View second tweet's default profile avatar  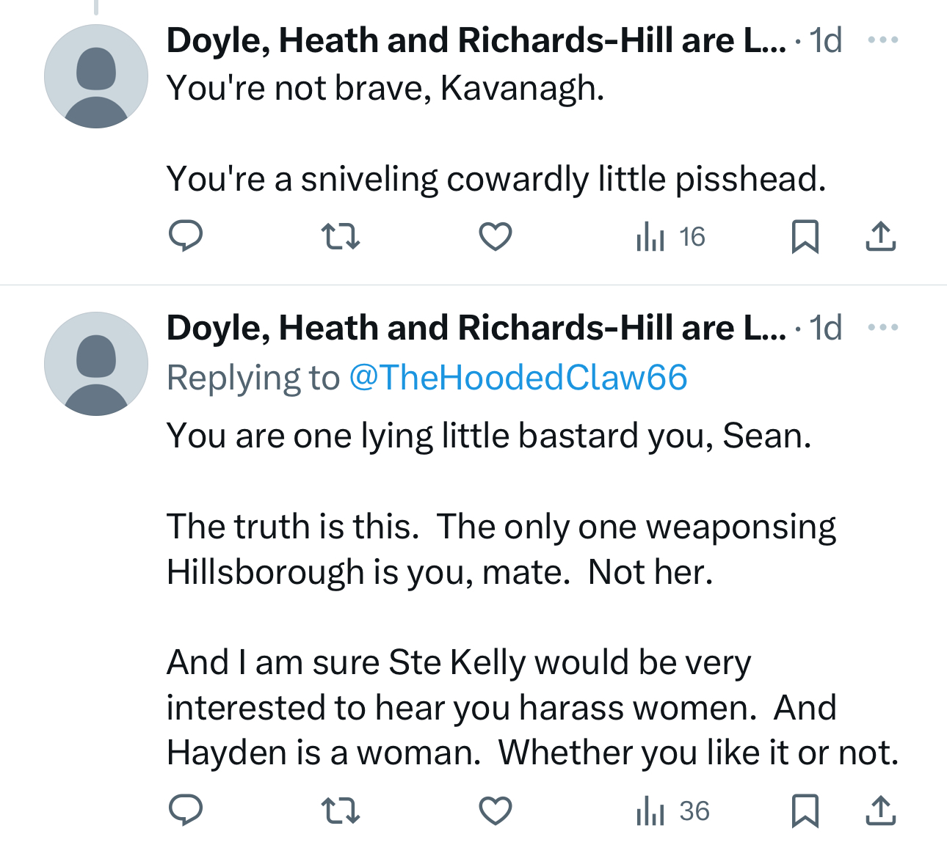(x=96, y=364)
